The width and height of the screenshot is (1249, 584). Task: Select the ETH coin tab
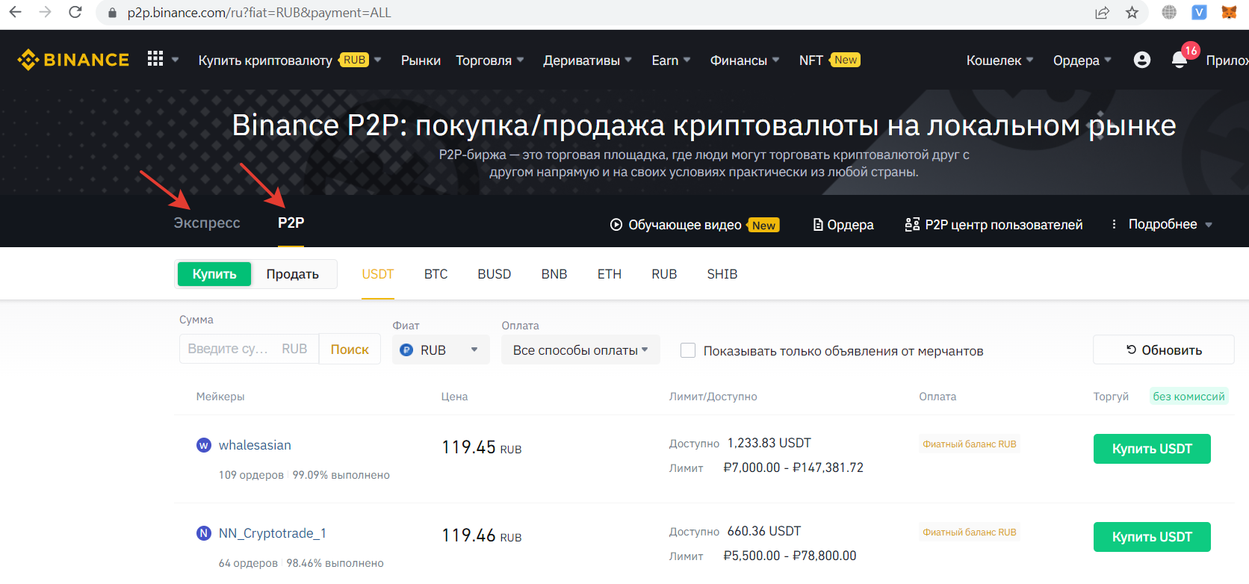[x=610, y=274]
